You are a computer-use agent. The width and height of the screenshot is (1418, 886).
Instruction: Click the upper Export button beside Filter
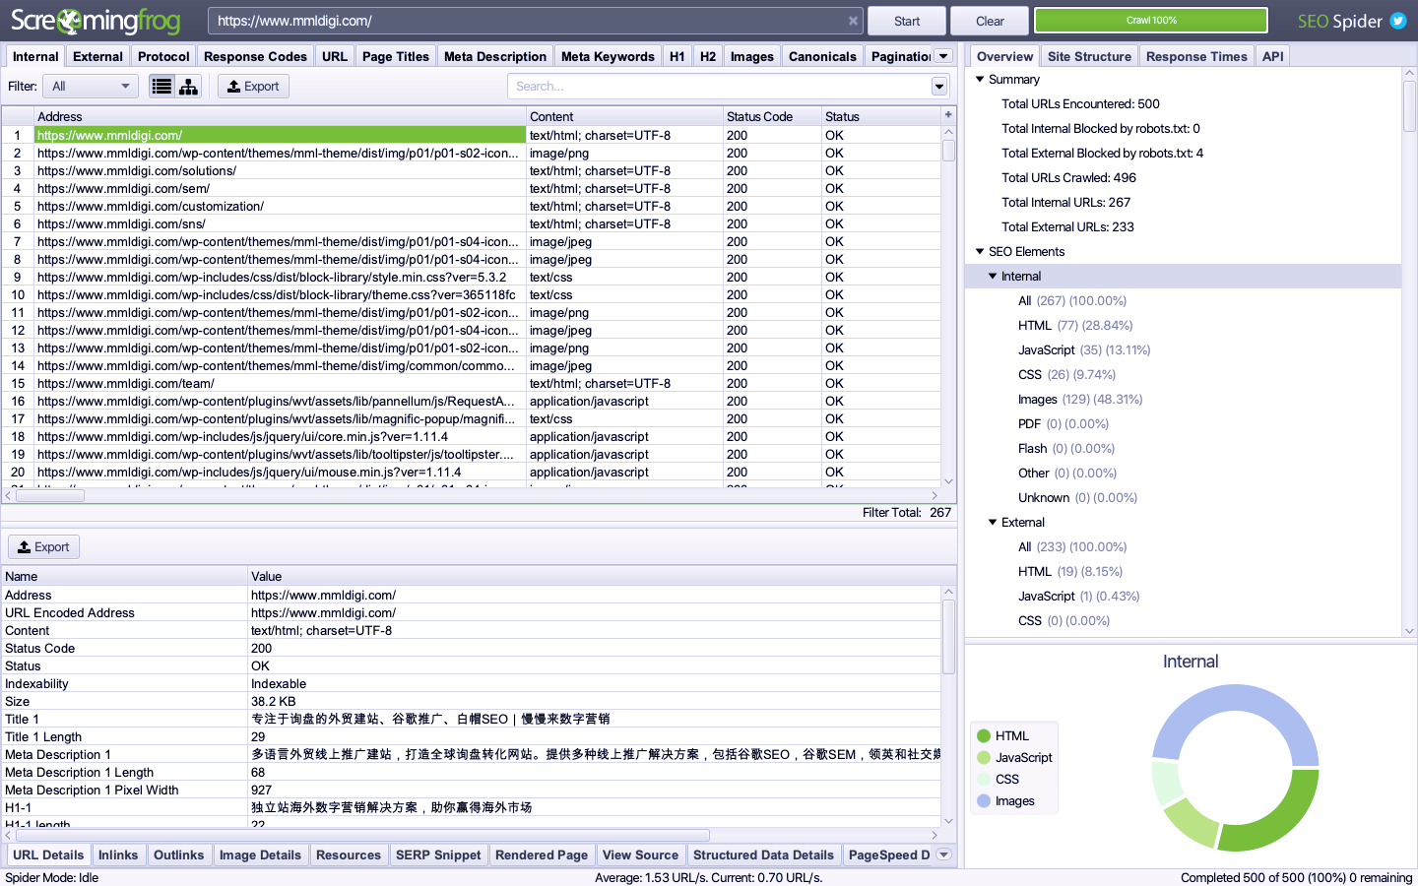point(253,87)
